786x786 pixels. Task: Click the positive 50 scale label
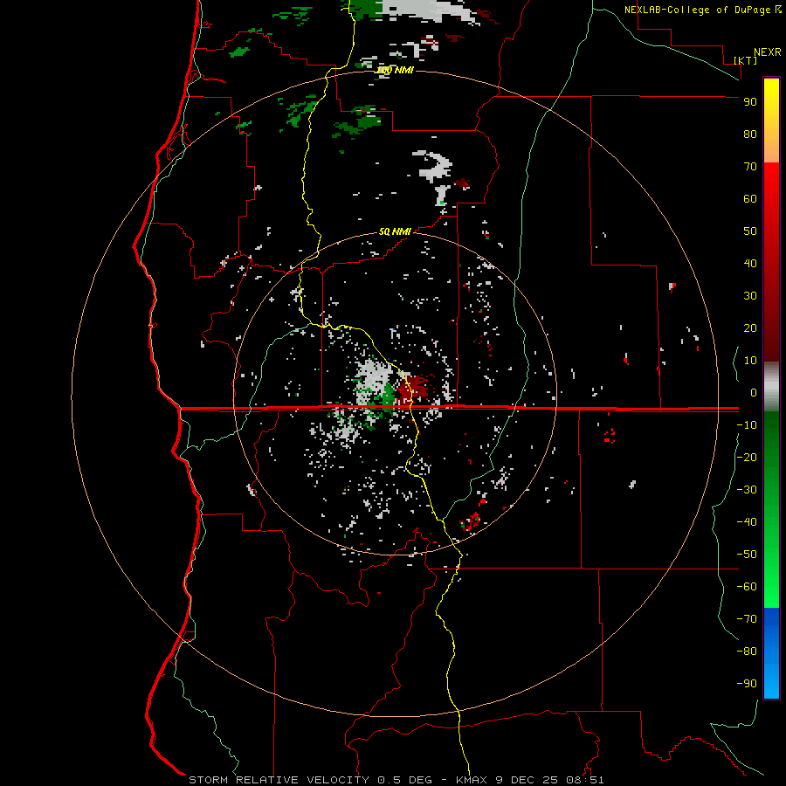pyautogui.click(x=750, y=231)
